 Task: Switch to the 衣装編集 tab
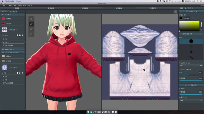click(x=119, y=8)
